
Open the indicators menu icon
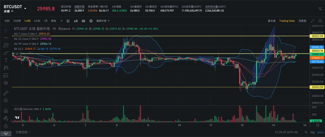point(68,21)
